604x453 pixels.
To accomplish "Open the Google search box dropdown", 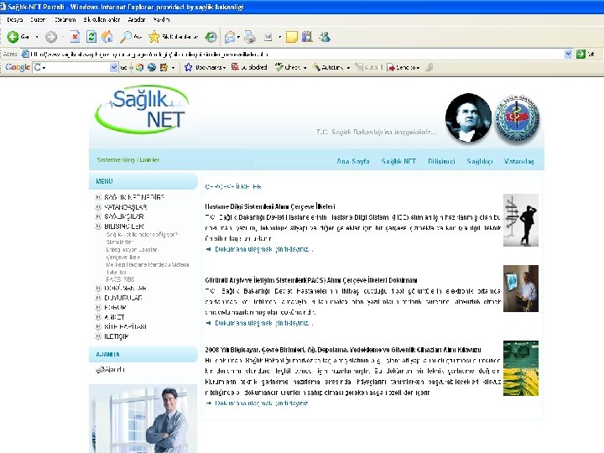I will tap(113, 67).
